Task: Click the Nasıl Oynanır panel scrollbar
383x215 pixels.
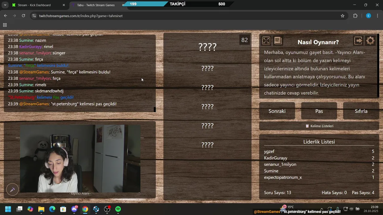Action: pos(378,66)
